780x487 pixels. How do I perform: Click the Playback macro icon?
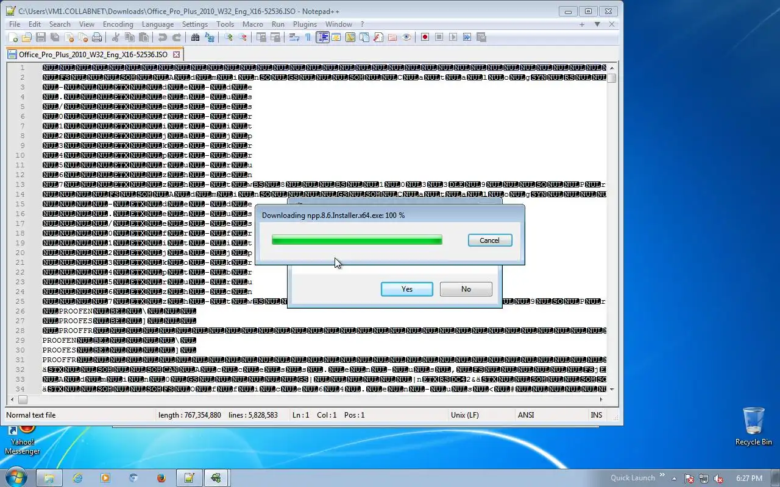coord(453,37)
